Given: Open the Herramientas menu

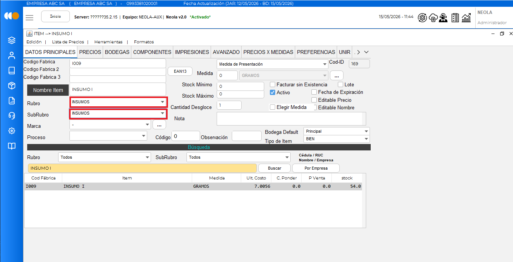Looking at the screenshot, I should (x=108, y=42).
